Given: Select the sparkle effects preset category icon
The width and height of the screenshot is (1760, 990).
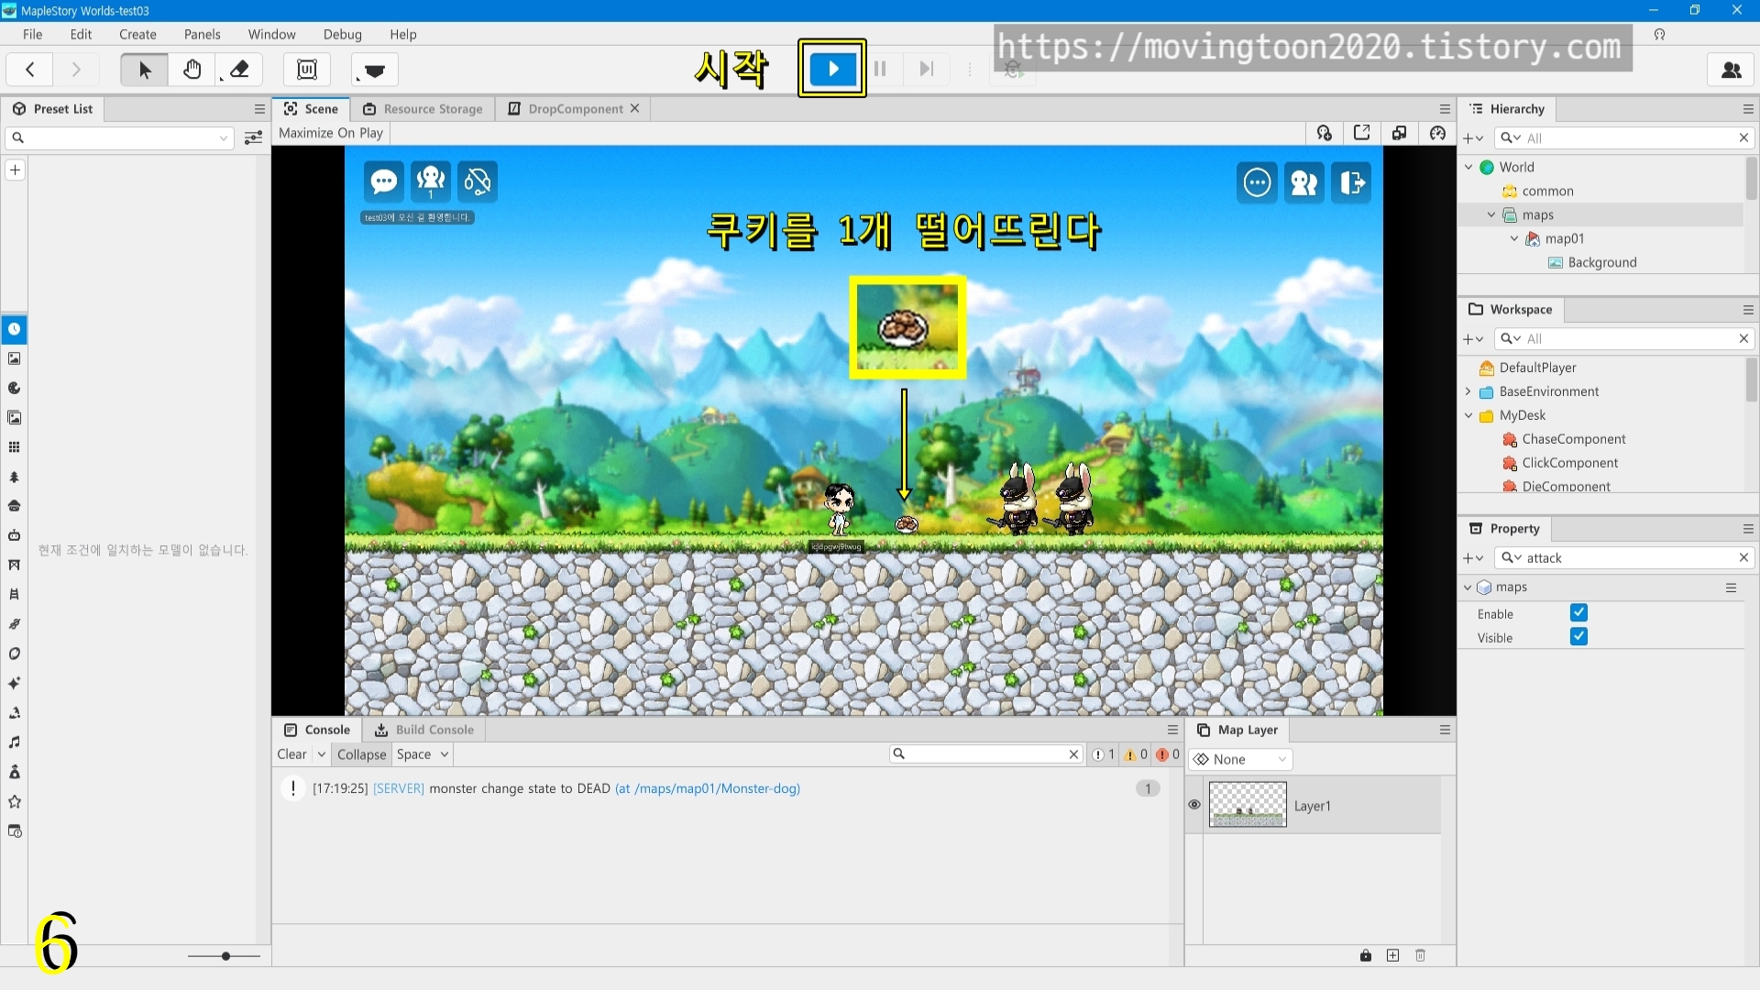Looking at the screenshot, I should [15, 683].
